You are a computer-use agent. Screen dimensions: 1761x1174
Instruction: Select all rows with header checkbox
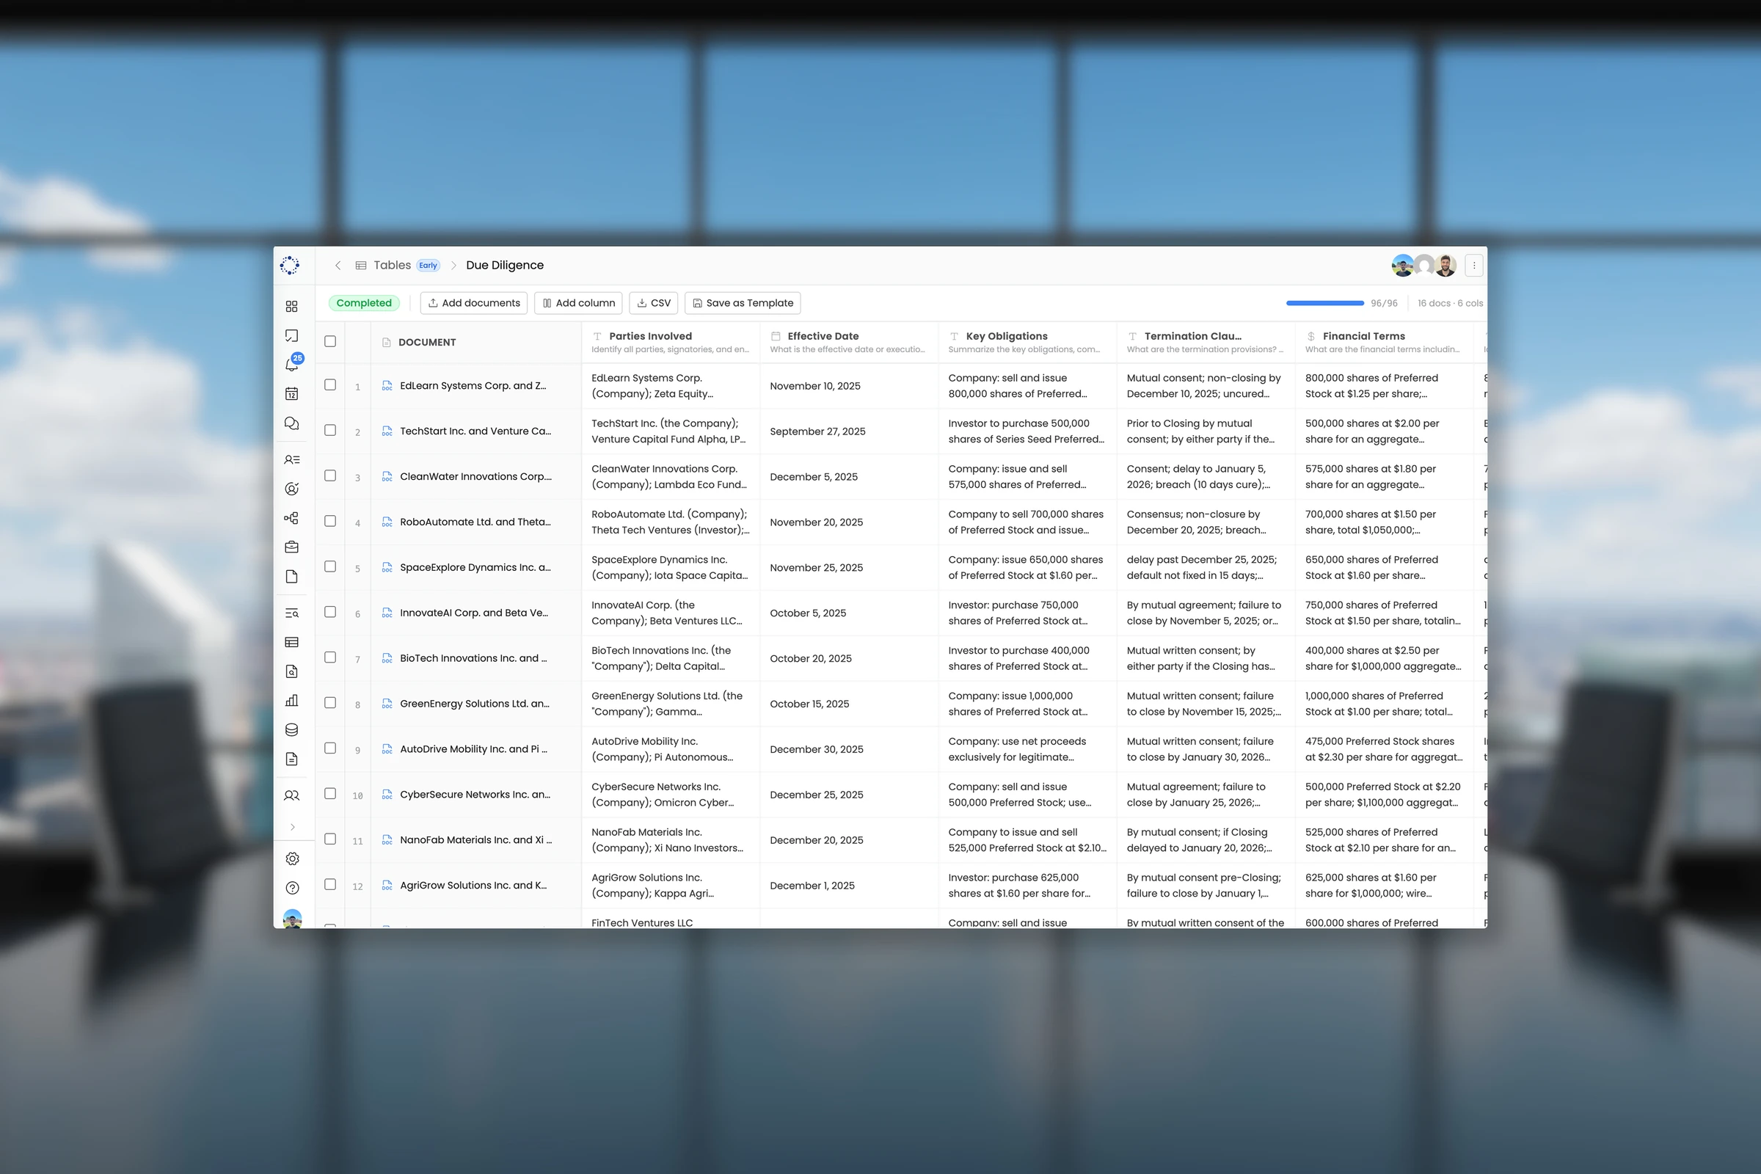click(330, 341)
